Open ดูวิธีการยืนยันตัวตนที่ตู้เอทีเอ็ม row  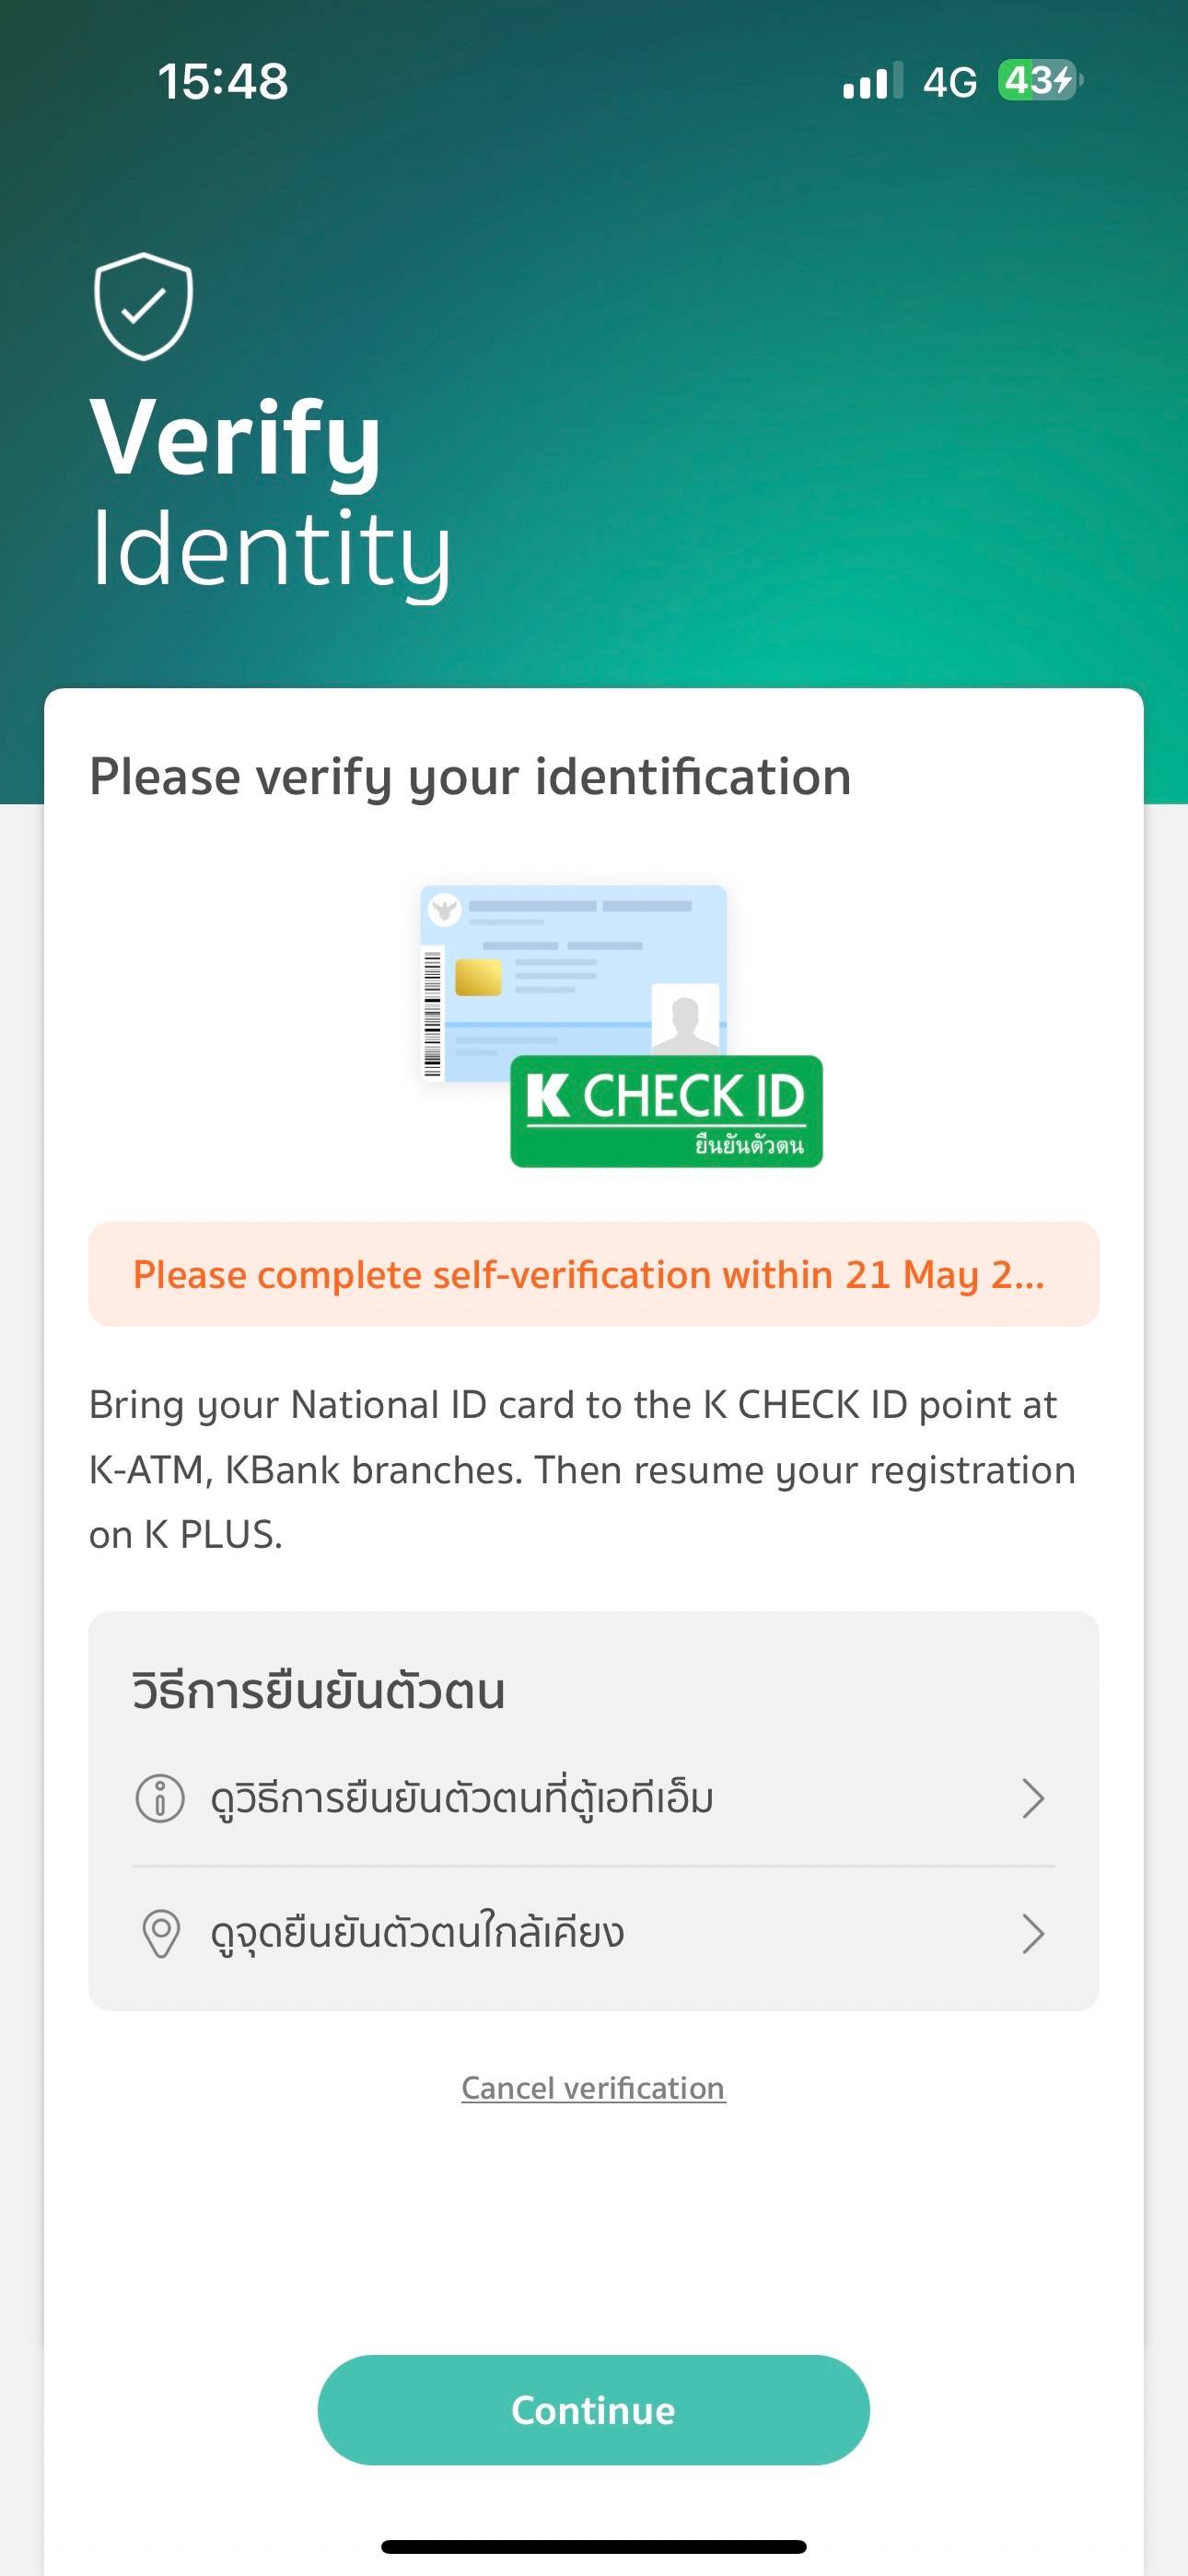(x=462, y=1798)
